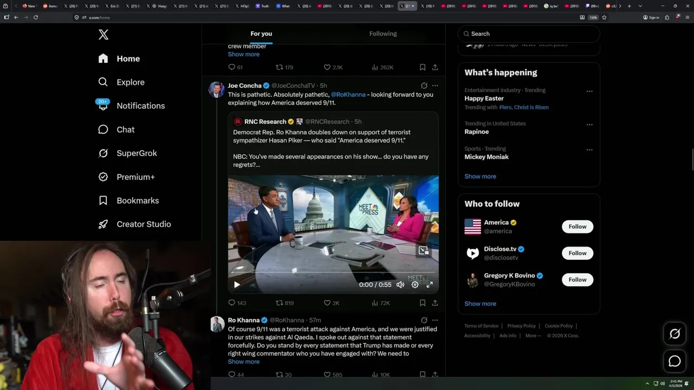The width and height of the screenshot is (694, 390).
Task: Open Chat from sidebar
Action: coord(116,129)
